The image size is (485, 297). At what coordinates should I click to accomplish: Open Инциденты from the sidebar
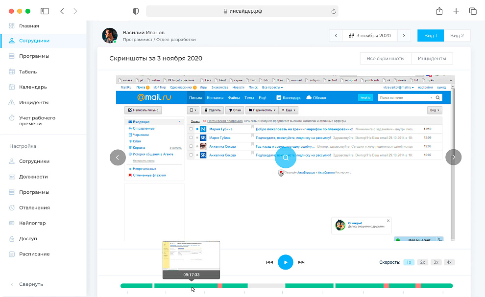[x=34, y=103]
